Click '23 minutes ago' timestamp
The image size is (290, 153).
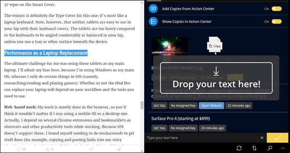point(212,128)
